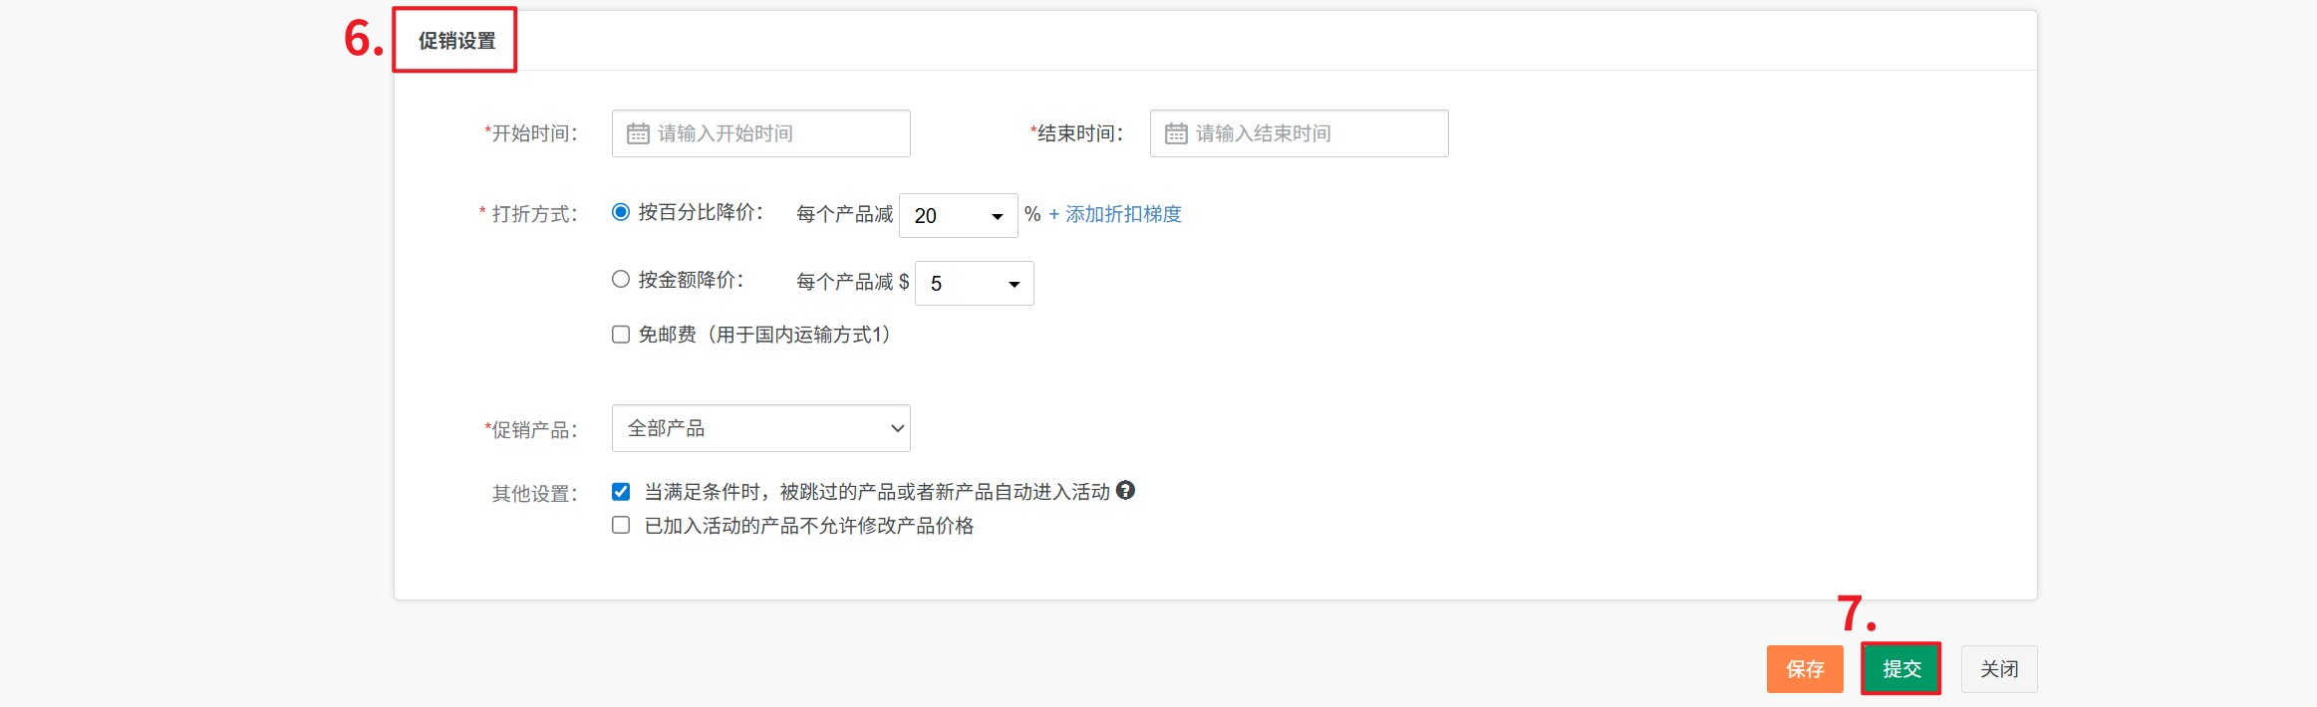
Task: Click the green 提交 button
Action: pos(1900,669)
